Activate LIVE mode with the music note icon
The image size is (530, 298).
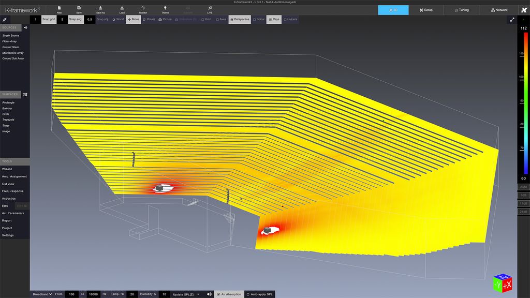[x=209, y=8]
